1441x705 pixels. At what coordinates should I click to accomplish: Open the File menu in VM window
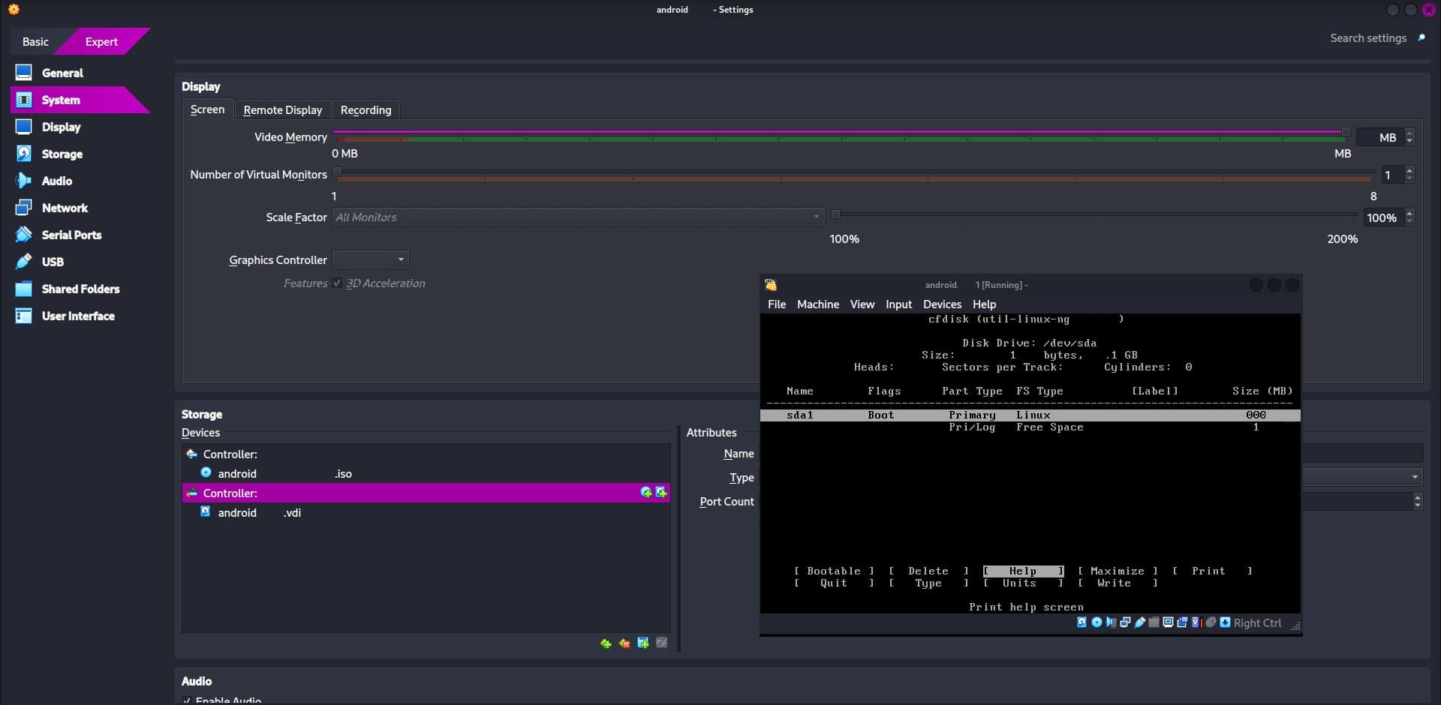(777, 304)
